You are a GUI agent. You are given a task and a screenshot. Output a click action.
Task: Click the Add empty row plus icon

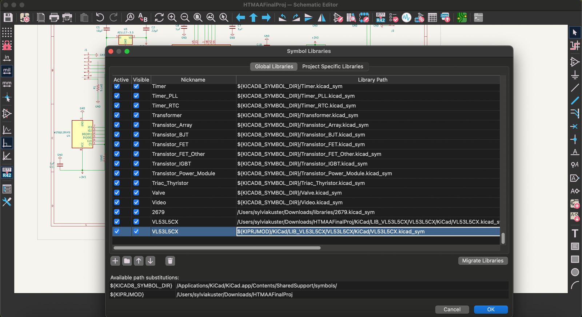point(115,261)
